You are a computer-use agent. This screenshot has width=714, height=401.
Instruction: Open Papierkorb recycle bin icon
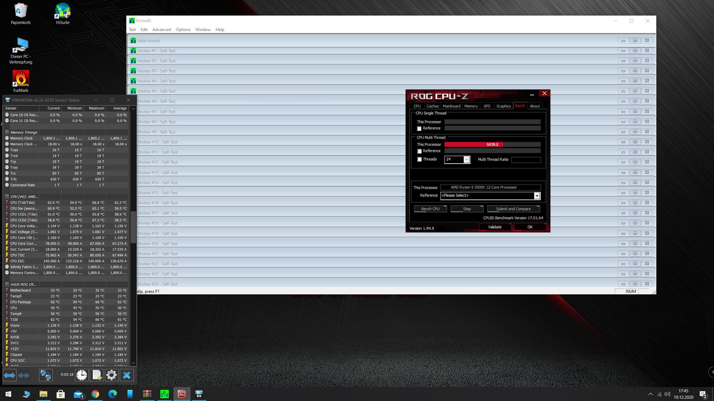[x=21, y=14]
